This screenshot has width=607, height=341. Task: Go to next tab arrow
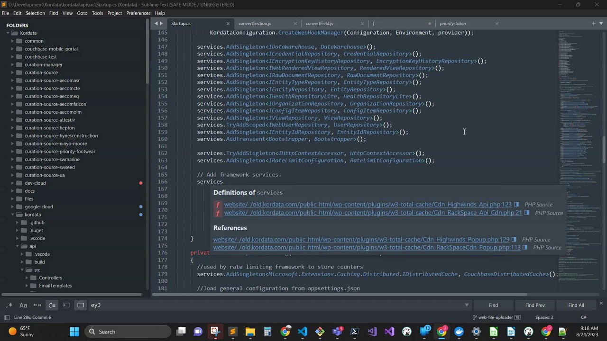point(162,23)
